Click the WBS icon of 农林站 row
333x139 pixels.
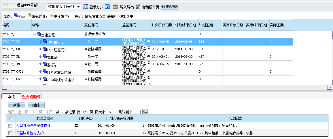click(45, 57)
